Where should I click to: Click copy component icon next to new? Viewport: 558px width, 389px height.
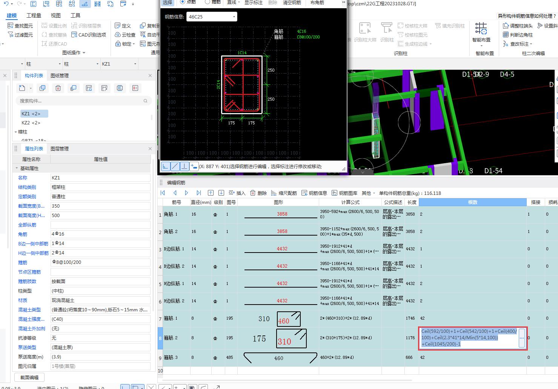tap(43, 88)
